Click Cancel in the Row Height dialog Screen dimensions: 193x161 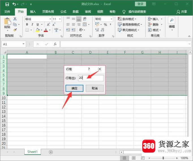(95, 88)
